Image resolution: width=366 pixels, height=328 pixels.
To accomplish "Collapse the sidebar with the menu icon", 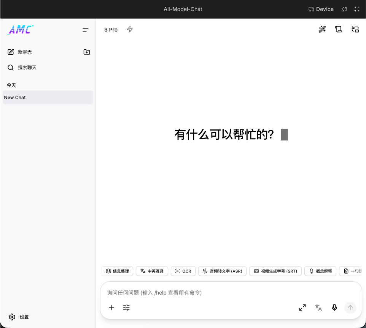I will [86, 30].
